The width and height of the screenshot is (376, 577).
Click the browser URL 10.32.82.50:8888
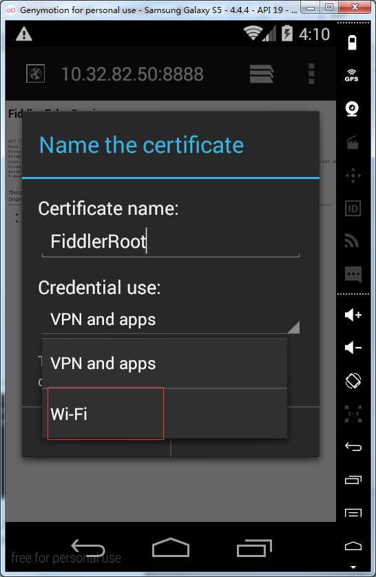tap(132, 74)
